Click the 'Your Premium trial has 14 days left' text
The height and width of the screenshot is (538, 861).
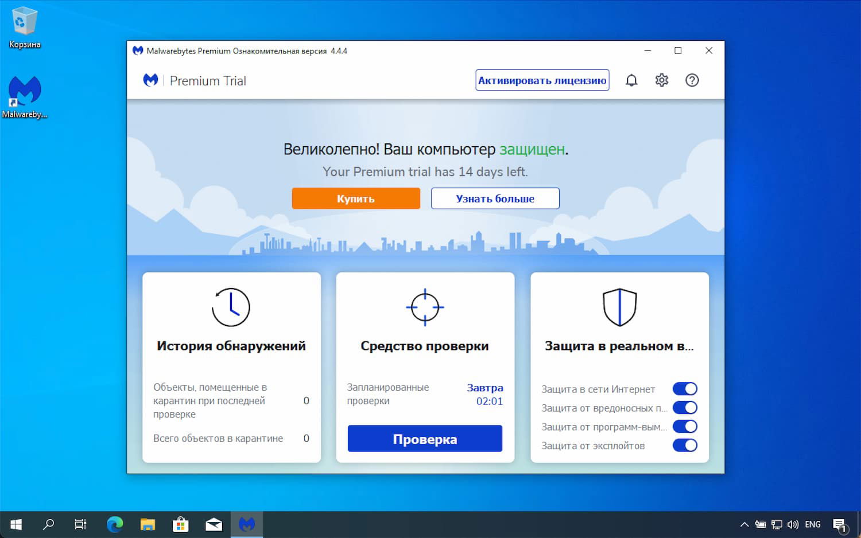pos(425,171)
